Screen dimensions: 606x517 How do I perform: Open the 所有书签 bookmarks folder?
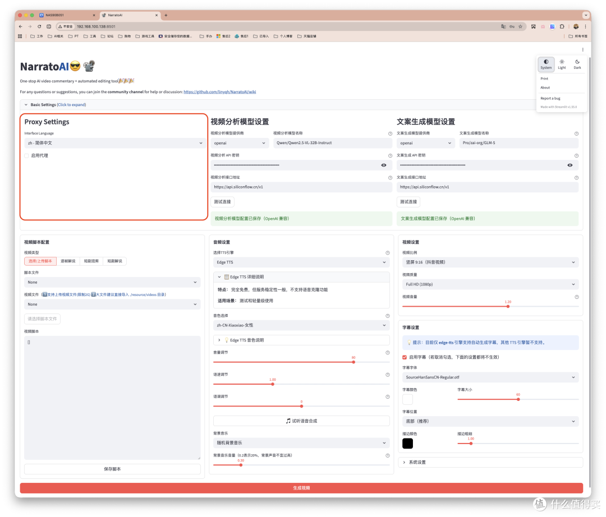pos(577,36)
